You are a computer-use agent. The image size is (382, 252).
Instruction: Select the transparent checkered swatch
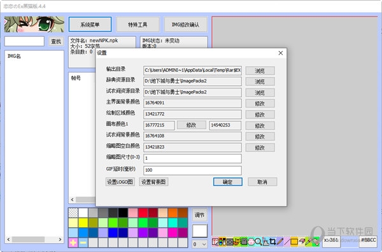(73, 213)
